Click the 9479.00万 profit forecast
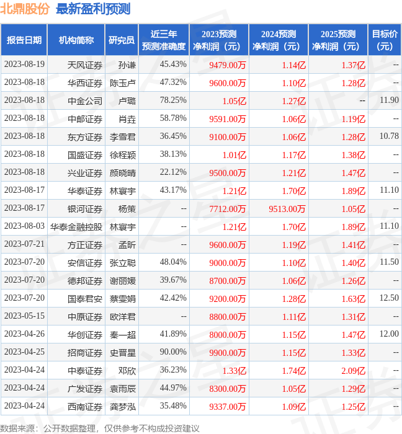Image resolution: width=402 pixels, height=434 pixels. tap(228, 65)
